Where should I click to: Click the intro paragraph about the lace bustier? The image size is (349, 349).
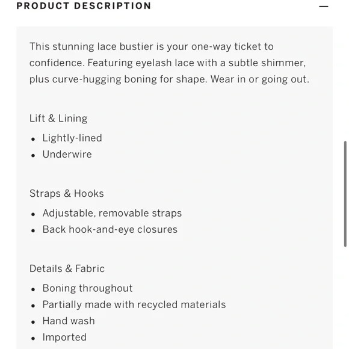coord(169,63)
